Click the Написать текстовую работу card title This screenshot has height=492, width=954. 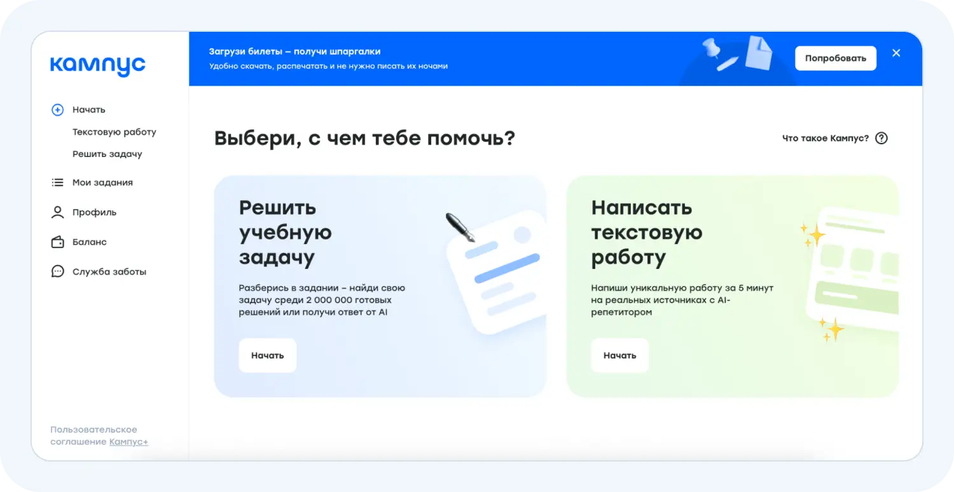tap(647, 233)
